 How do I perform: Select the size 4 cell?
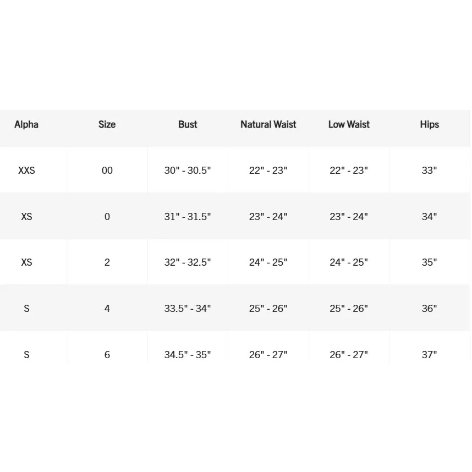point(107,309)
